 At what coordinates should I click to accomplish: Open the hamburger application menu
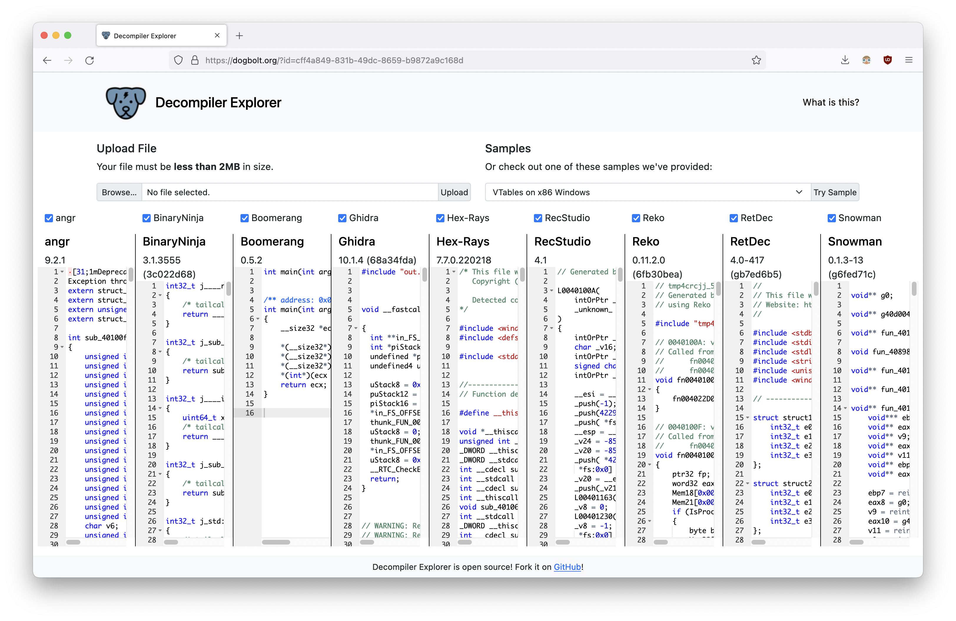[909, 60]
